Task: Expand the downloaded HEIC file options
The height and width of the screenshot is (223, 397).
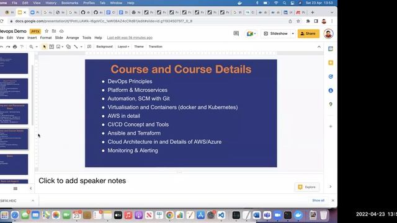Action: click(33, 201)
